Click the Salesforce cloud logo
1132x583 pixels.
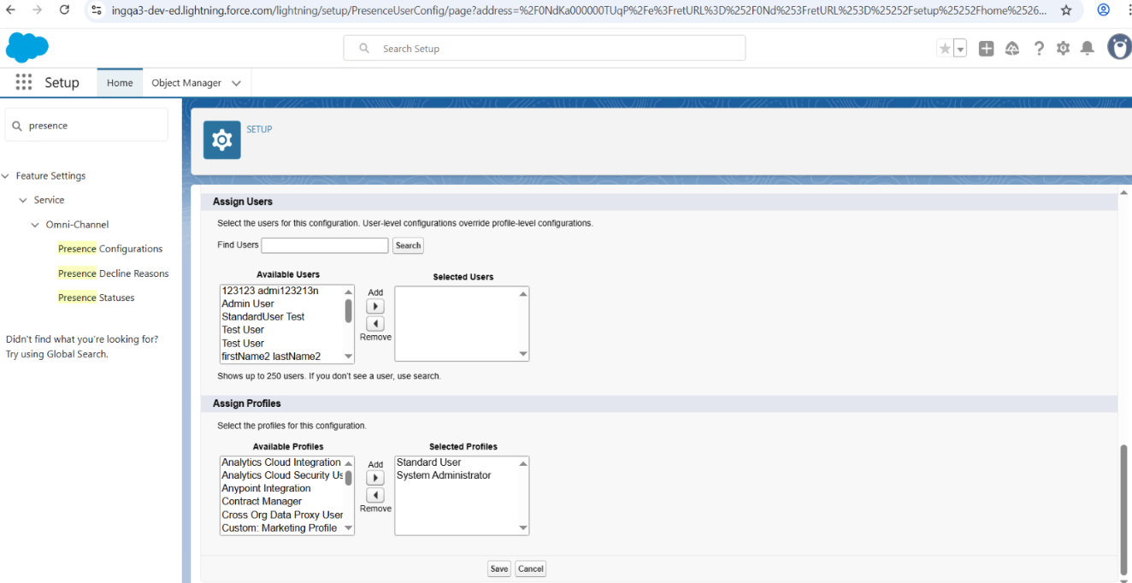pos(27,48)
